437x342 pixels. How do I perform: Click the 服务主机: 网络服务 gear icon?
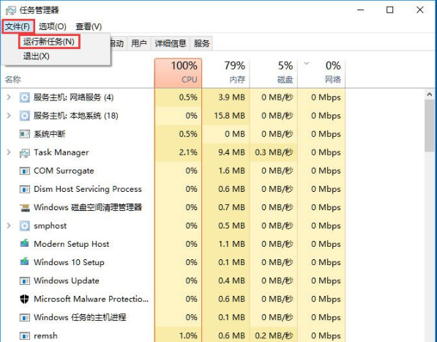point(25,97)
